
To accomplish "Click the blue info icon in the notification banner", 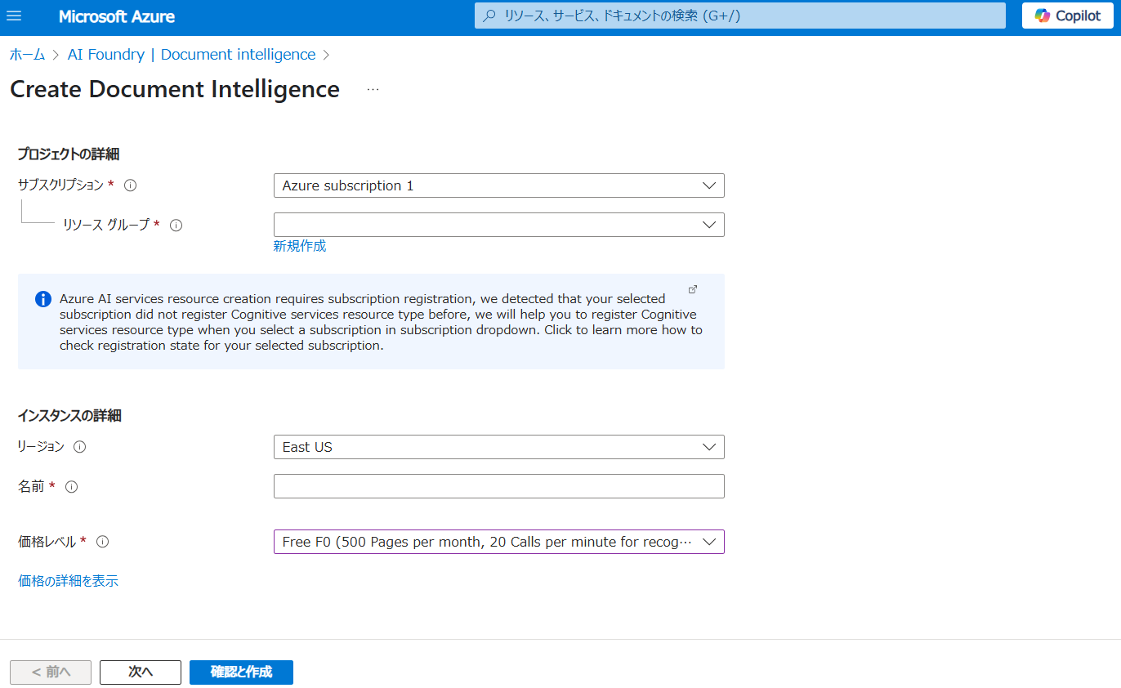I will click(x=42, y=299).
